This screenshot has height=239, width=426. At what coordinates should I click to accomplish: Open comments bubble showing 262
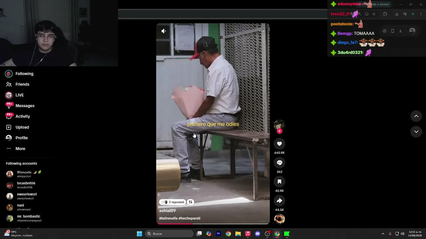280,163
